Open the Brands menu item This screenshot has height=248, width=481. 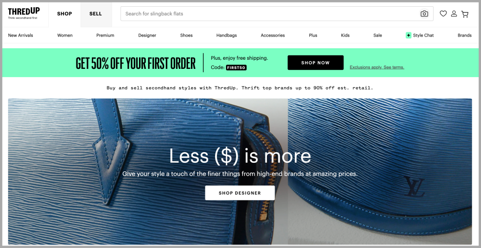pyautogui.click(x=465, y=35)
